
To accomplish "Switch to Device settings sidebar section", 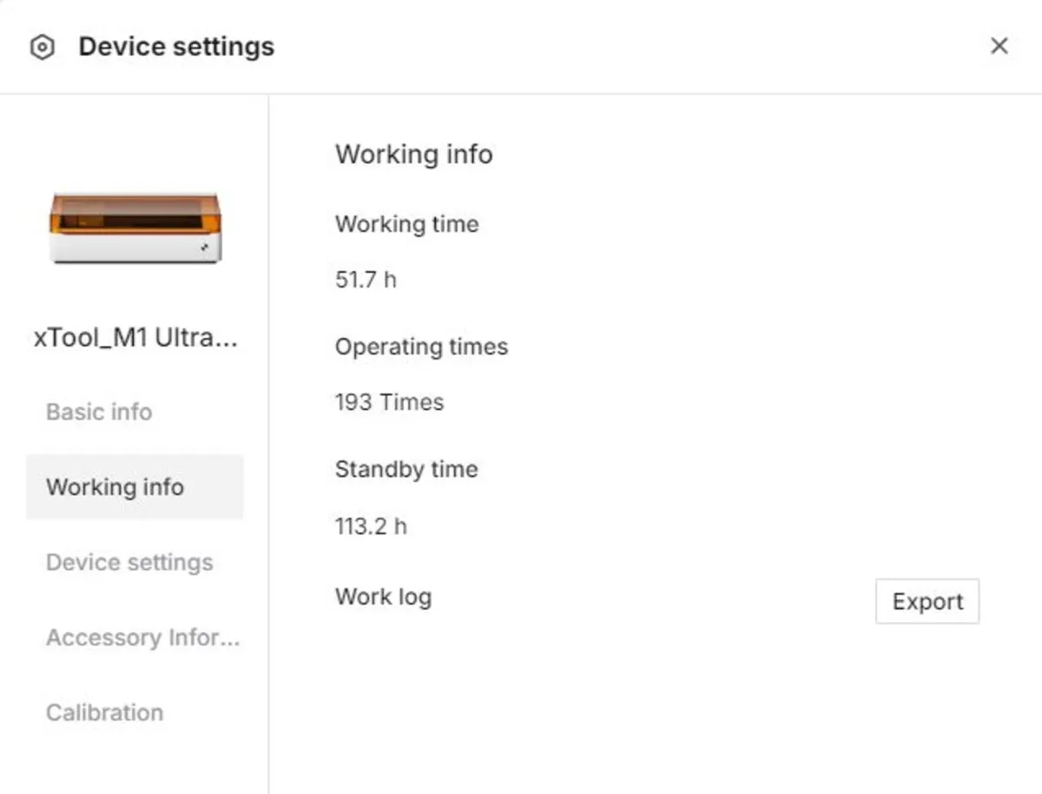I will [x=129, y=562].
